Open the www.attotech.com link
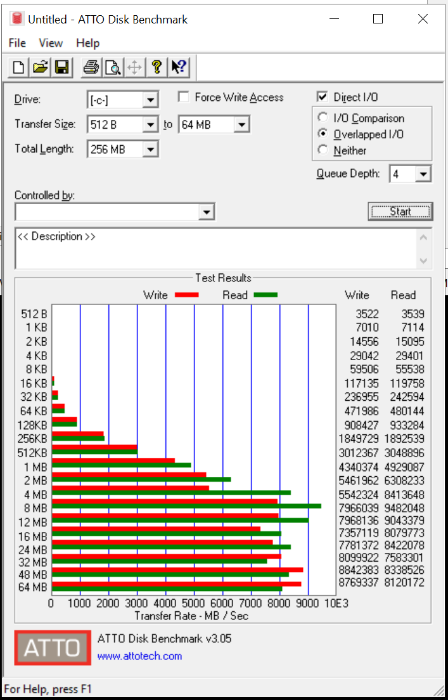 click(x=139, y=656)
